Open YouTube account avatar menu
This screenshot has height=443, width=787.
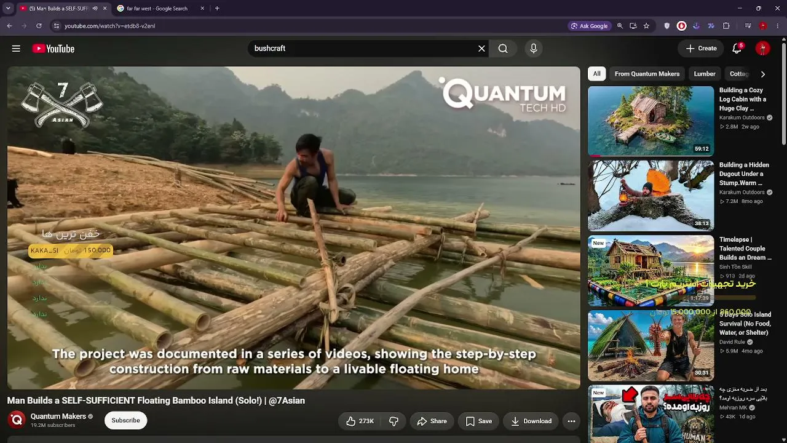(x=762, y=49)
